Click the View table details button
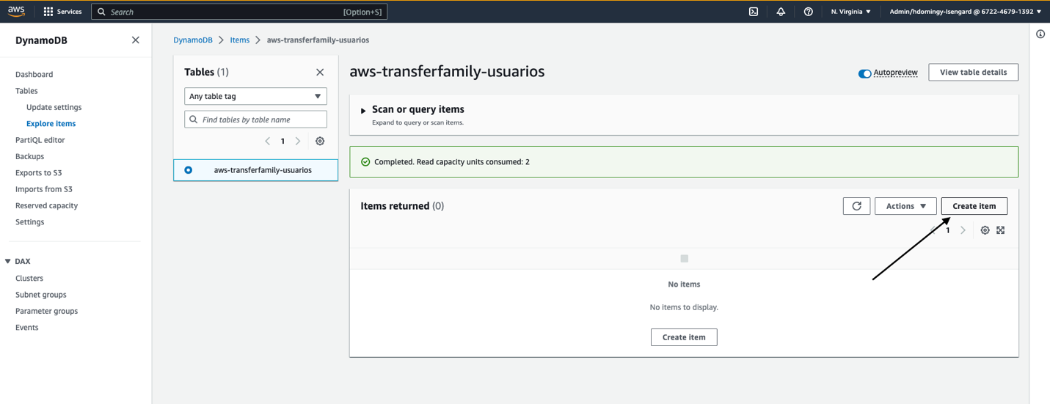The width and height of the screenshot is (1050, 404). point(973,72)
